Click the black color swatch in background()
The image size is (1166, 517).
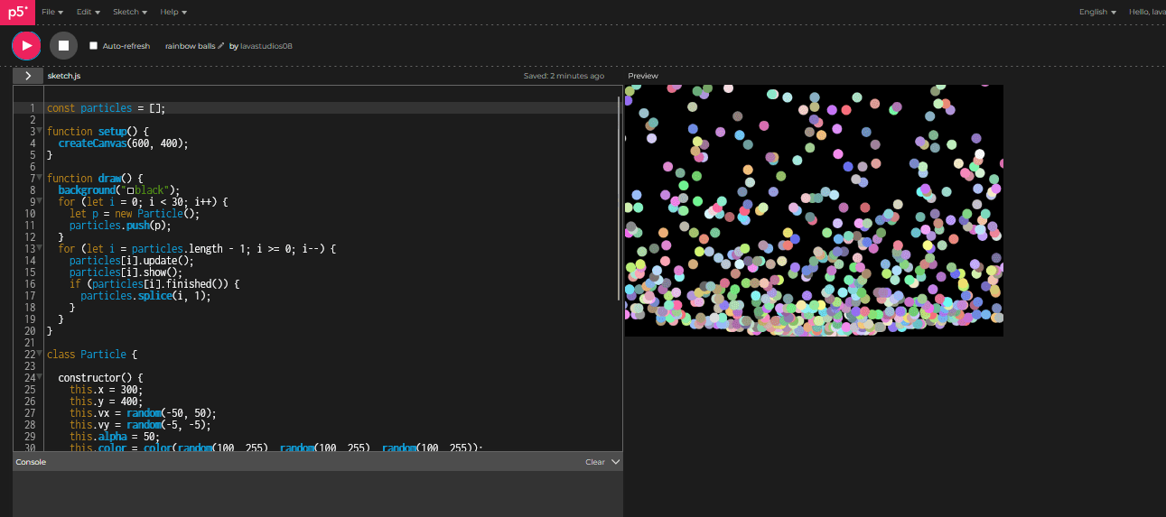pos(131,190)
